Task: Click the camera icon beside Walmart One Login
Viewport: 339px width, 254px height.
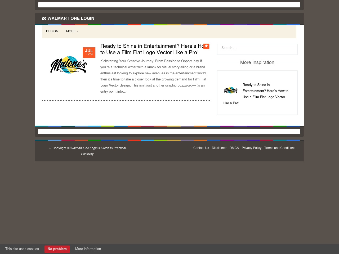Action: (x=44, y=19)
